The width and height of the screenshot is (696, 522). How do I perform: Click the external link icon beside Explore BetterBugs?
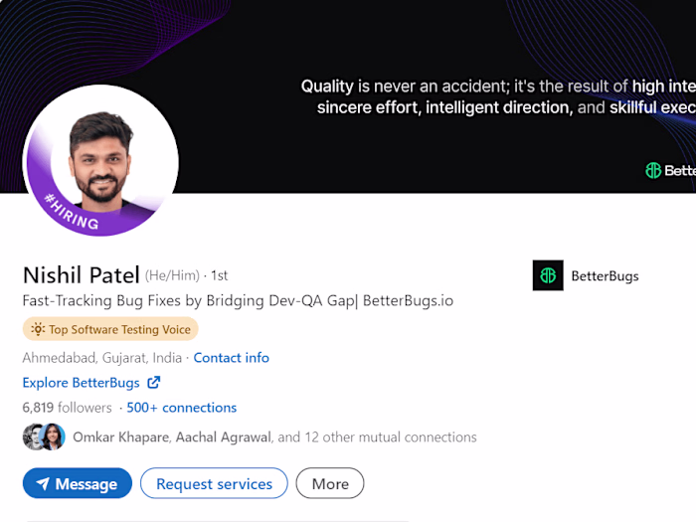154,383
